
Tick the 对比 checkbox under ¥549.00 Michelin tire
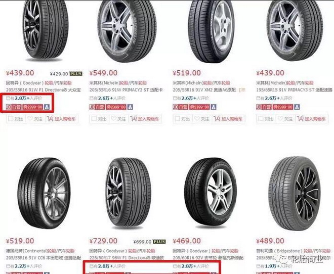94,118
